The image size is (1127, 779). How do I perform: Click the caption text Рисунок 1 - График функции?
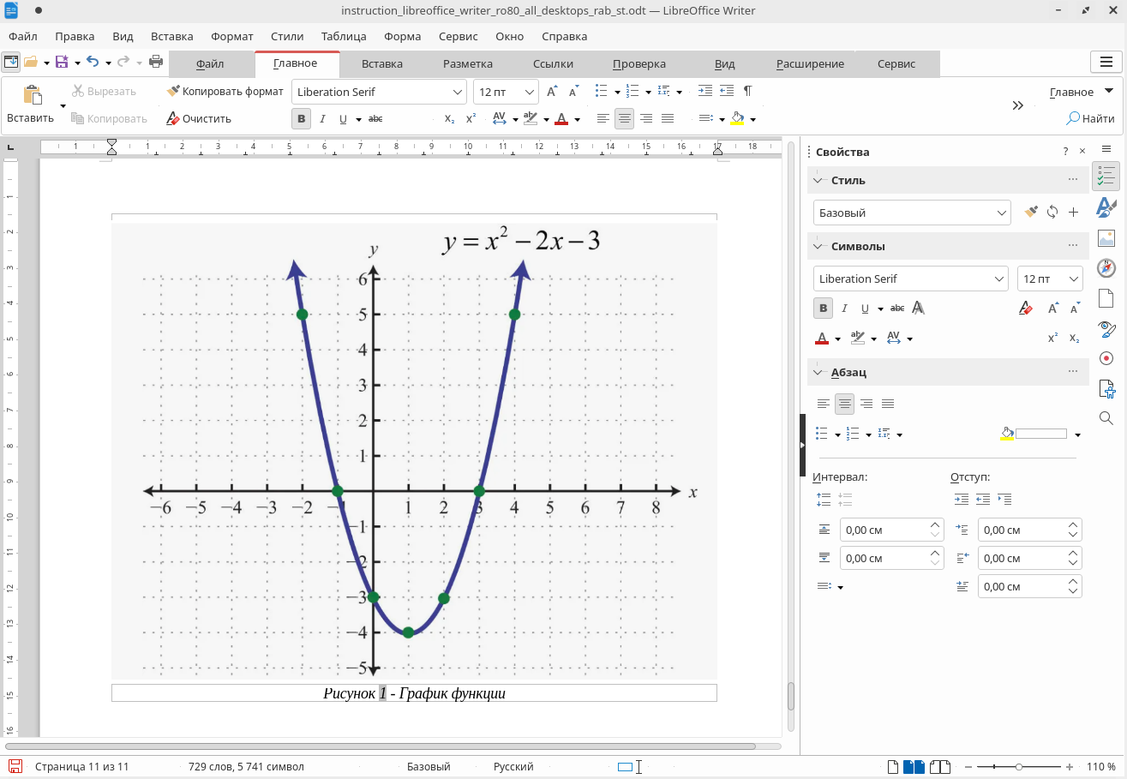tap(414, 692)
